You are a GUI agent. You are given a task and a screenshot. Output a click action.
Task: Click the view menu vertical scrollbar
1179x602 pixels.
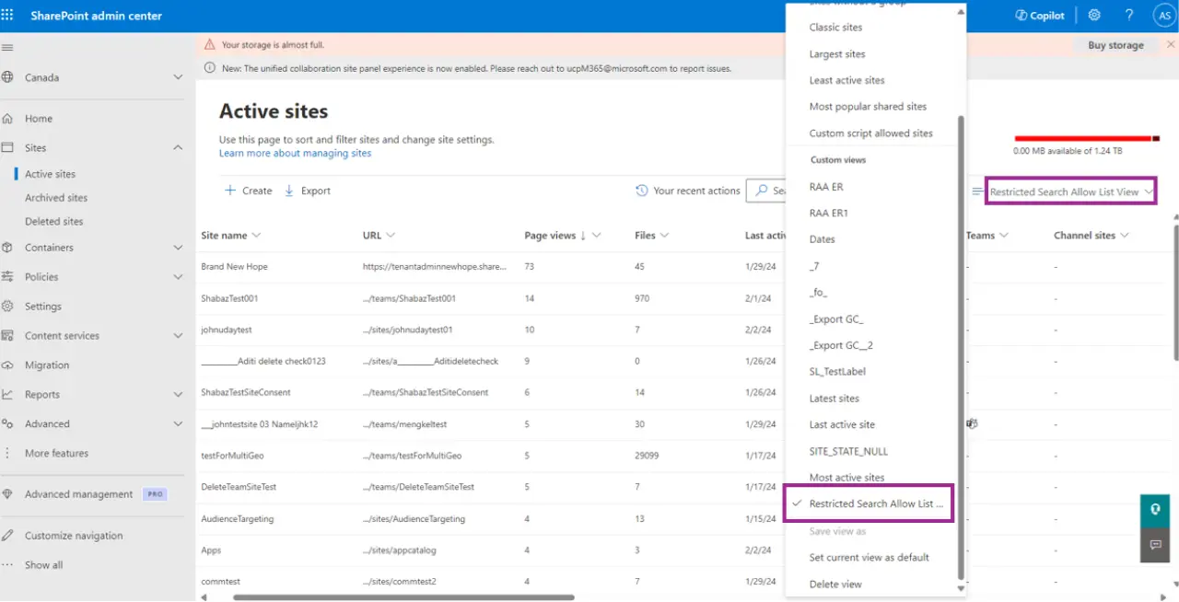click(x=961, y=347)
